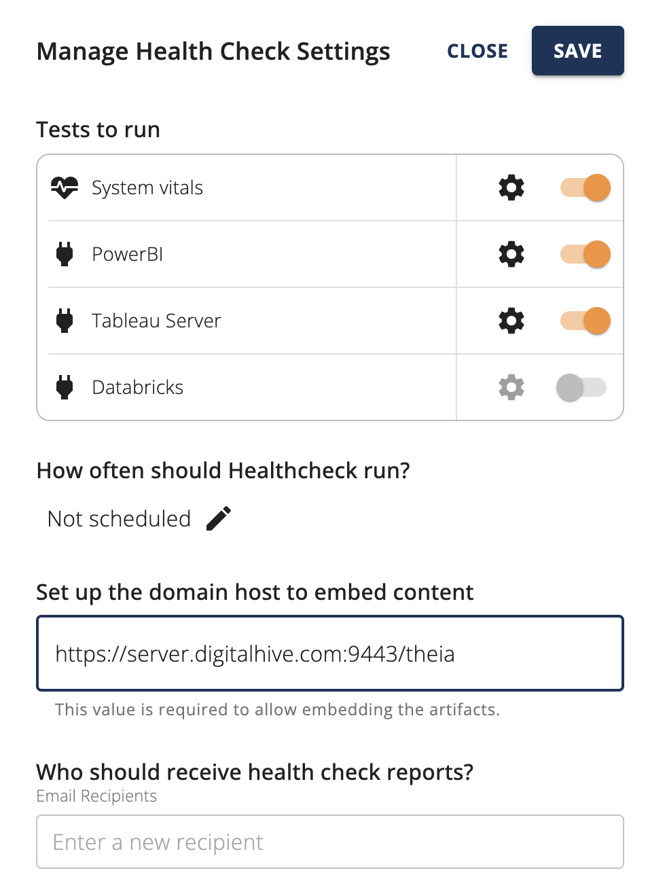Enable the Databricks test toggle
The image size is (648, 894).
(x=581, y=387)
